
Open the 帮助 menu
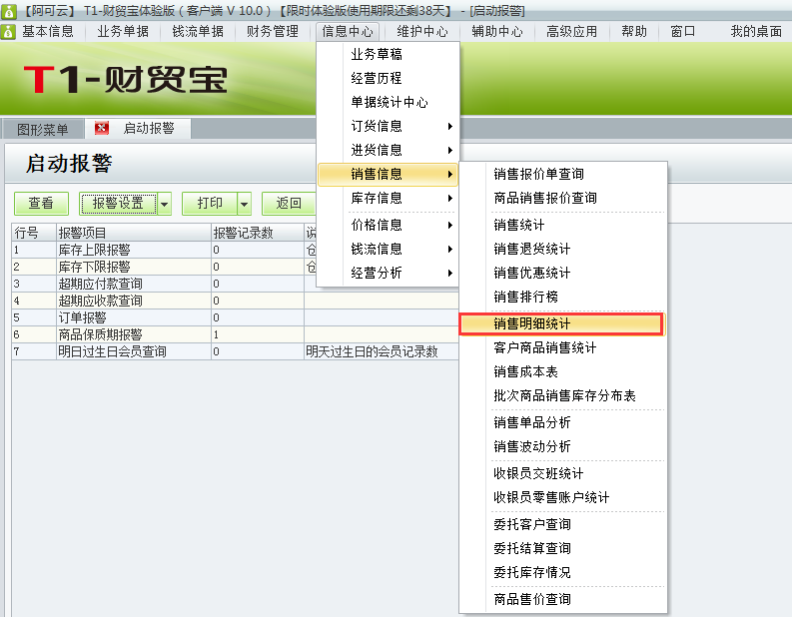pos(634,32)
